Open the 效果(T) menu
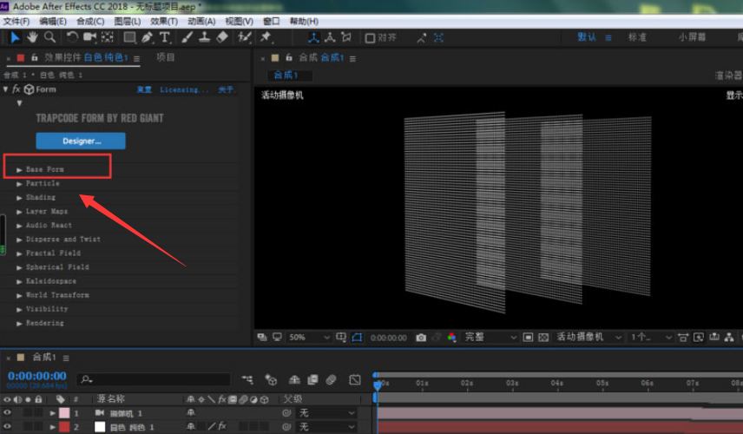The image size is (743, 434). (x=164, y=21)
